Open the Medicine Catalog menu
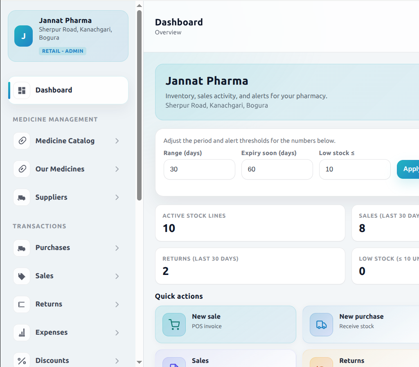This screenshot has height=367, width=419. click(x=68, y=141)
